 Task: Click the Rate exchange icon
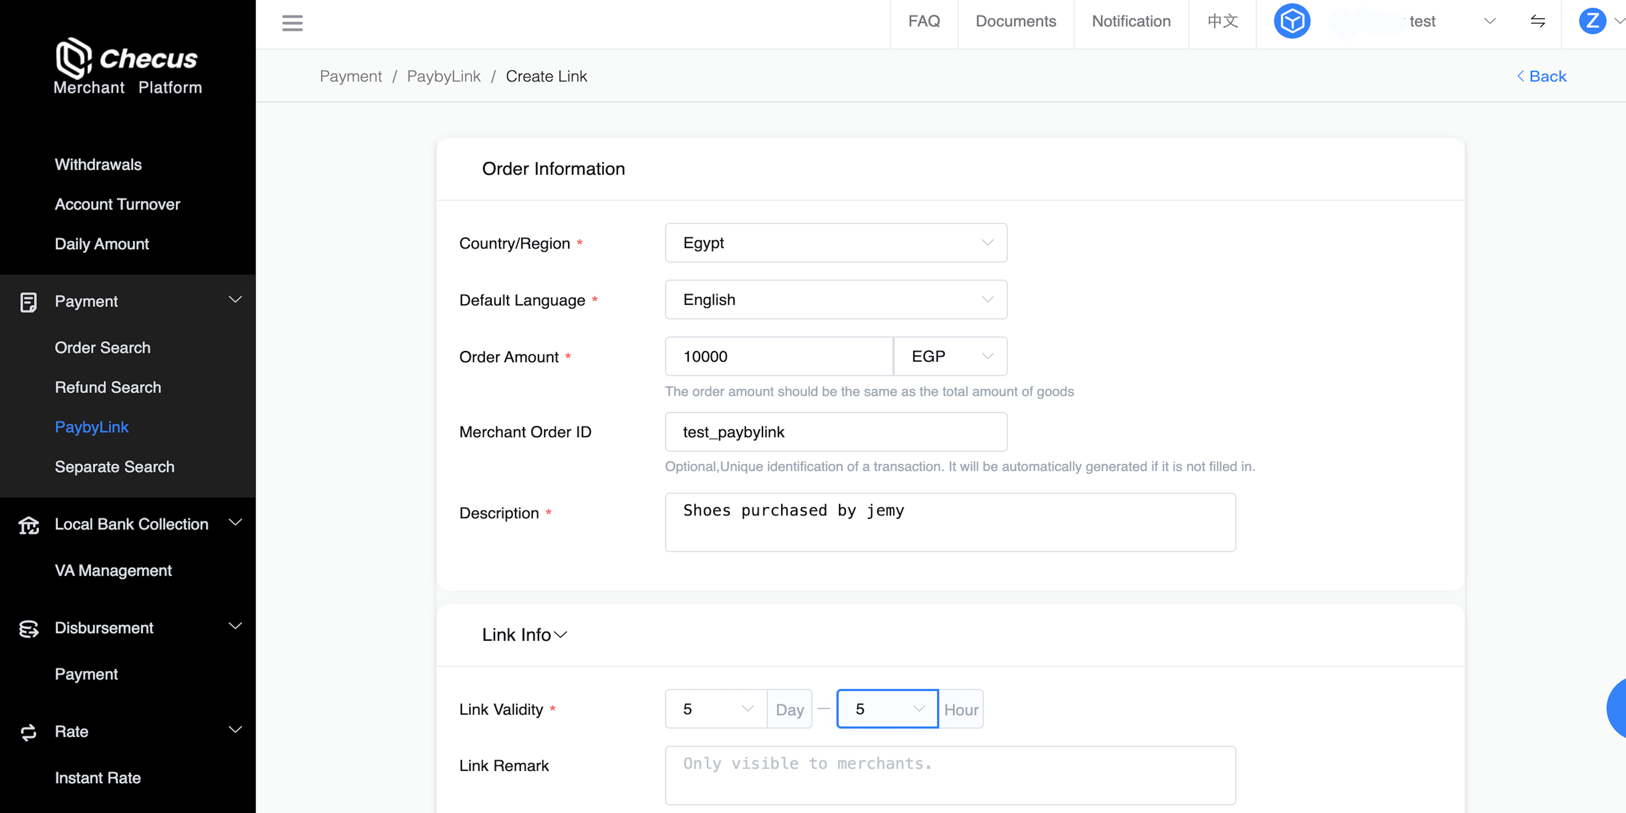point(28,732)
